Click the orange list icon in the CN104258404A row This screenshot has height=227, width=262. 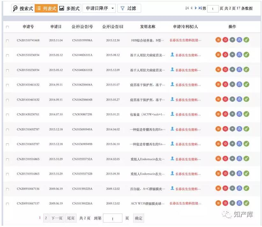[x=218, y=84]
